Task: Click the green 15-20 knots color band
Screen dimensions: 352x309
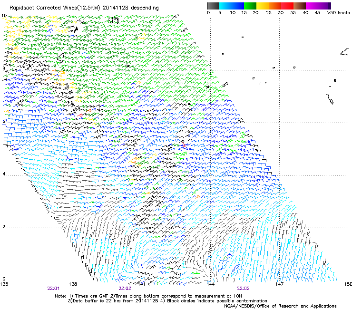Action: pos(250,6)
